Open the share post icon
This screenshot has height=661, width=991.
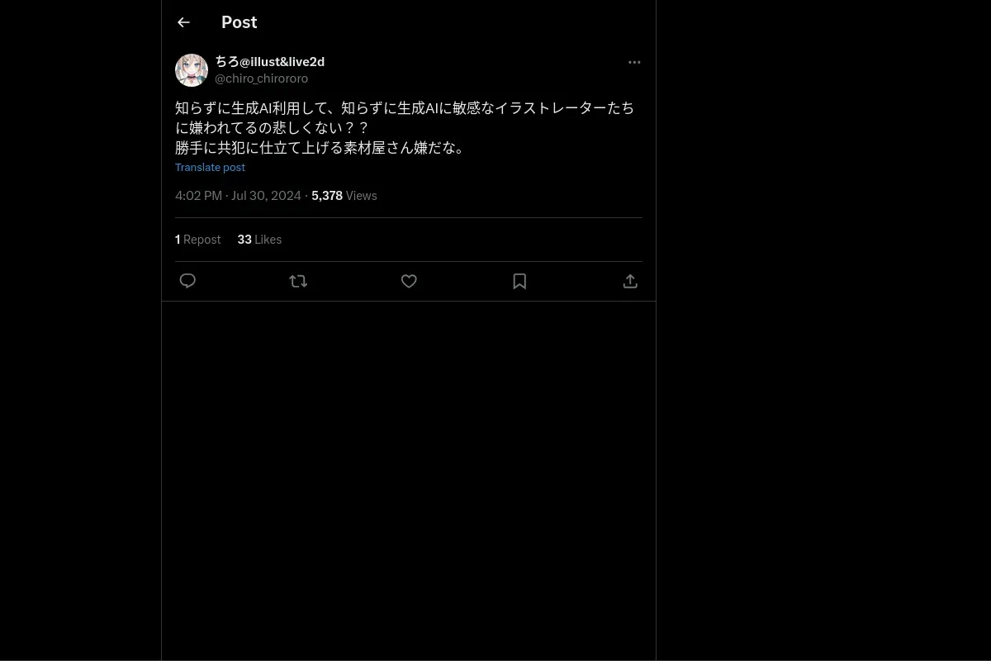(x=630, y=281)
